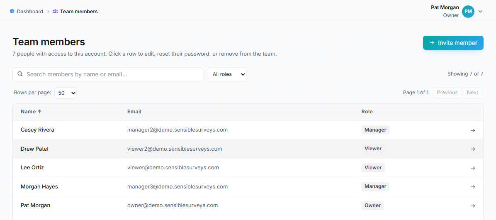Open Drew Patel row arrow

473,149
